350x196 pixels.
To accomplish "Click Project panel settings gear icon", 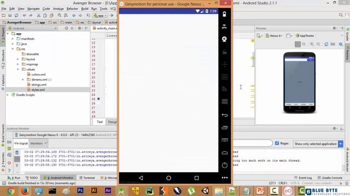I will pyautogui.click(x=79, y=28).
